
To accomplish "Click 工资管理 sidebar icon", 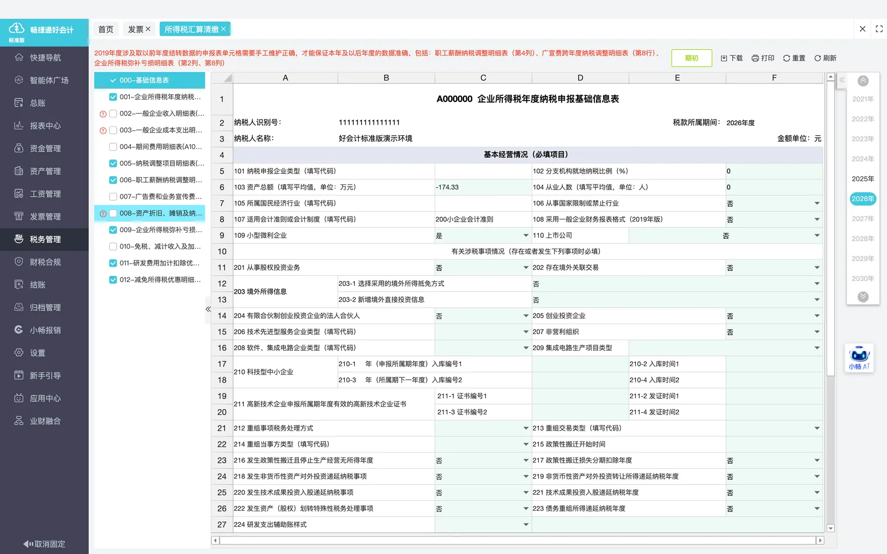I will click(x=19, y=194).
